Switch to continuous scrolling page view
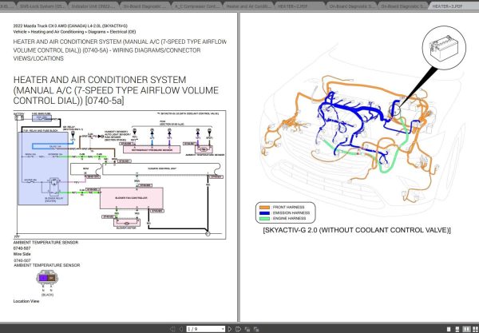Screen dimensions: 479x333 (x=457, y=329)
